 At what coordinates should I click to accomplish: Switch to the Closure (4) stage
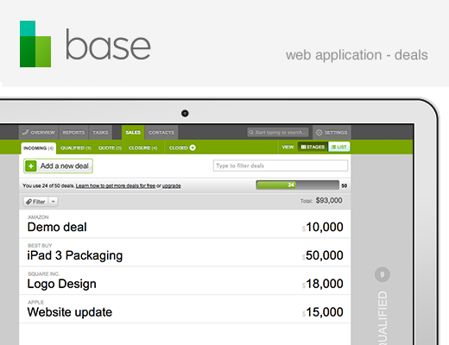click(143, 147)
